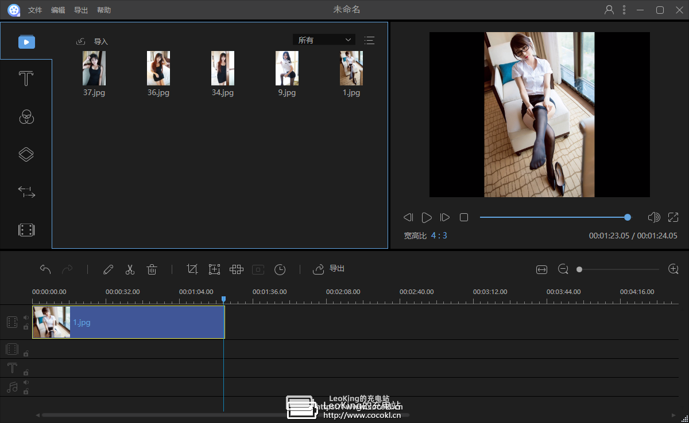Select the Mosaic tool icon
This screenshot has width=689, height=423.
237,269
